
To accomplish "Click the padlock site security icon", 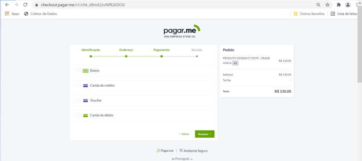I will pyautogui.click(x=36, y=4).
